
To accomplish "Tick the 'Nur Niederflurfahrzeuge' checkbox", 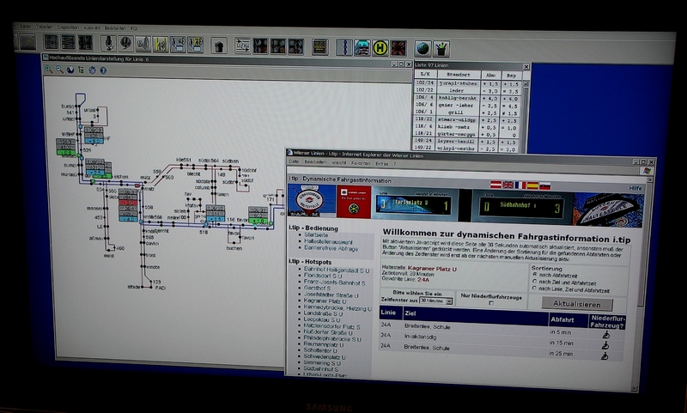I will [x=491, y=303].
